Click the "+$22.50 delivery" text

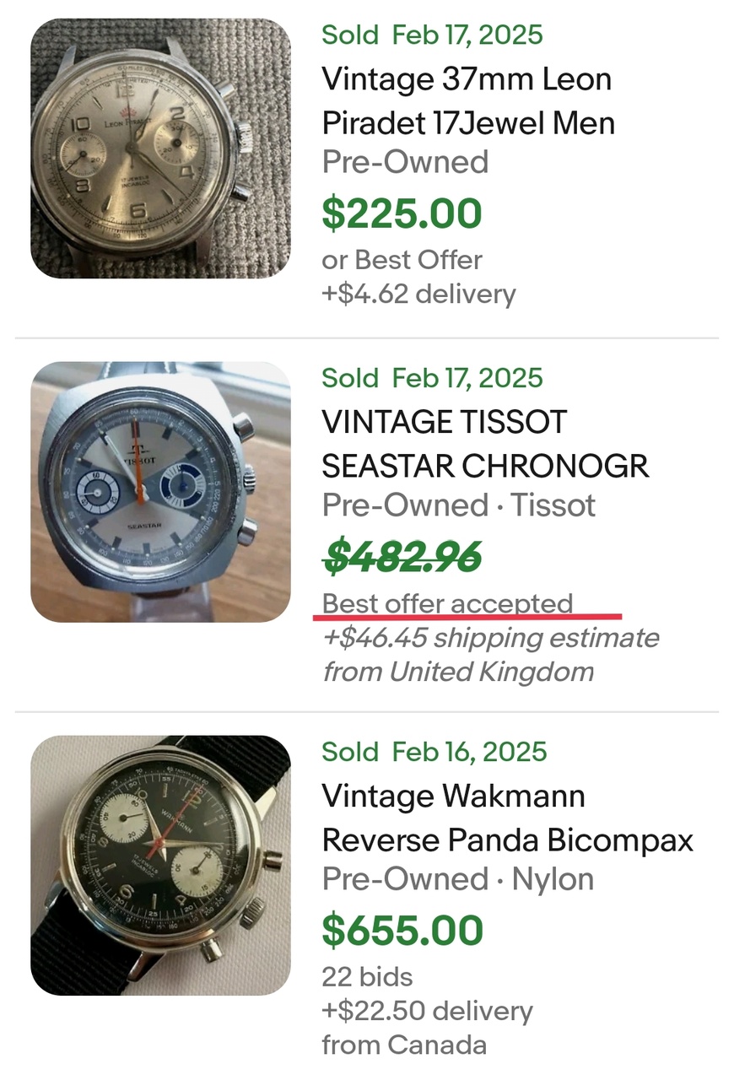427,1011
